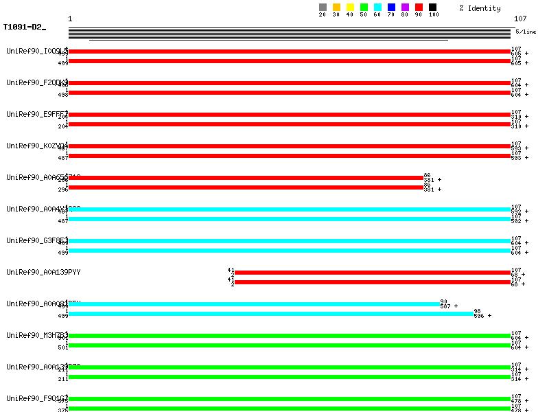Click the % Identity legend title
The height and width of the screenshot is (412, 549).
pyautogui.click(x=480, y=8)
